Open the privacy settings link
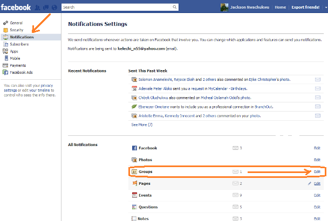 pos(28,88)
